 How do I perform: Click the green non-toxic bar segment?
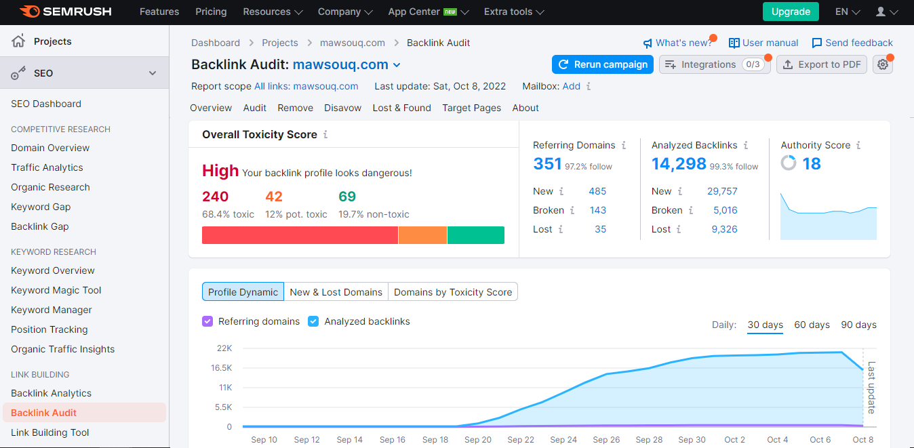tap(476, 235)
